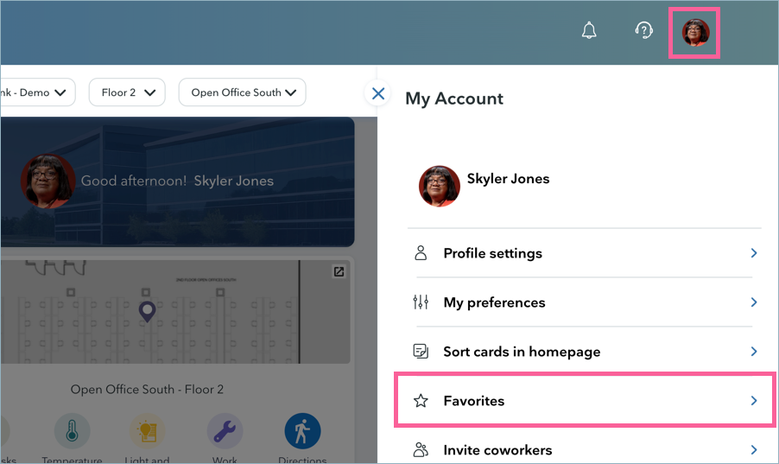Open Profile settings
779x464 pixels.
pyautogui.click(x=585, y=253)
